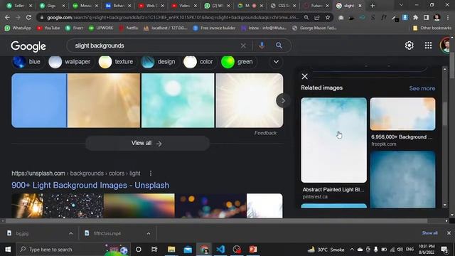Select the design filter chip
Viewport: 455px width, 256px height.
[x=159, y=62]
